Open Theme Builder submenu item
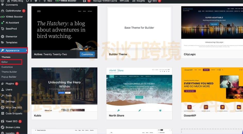243x134 pixels. point(9,72)
